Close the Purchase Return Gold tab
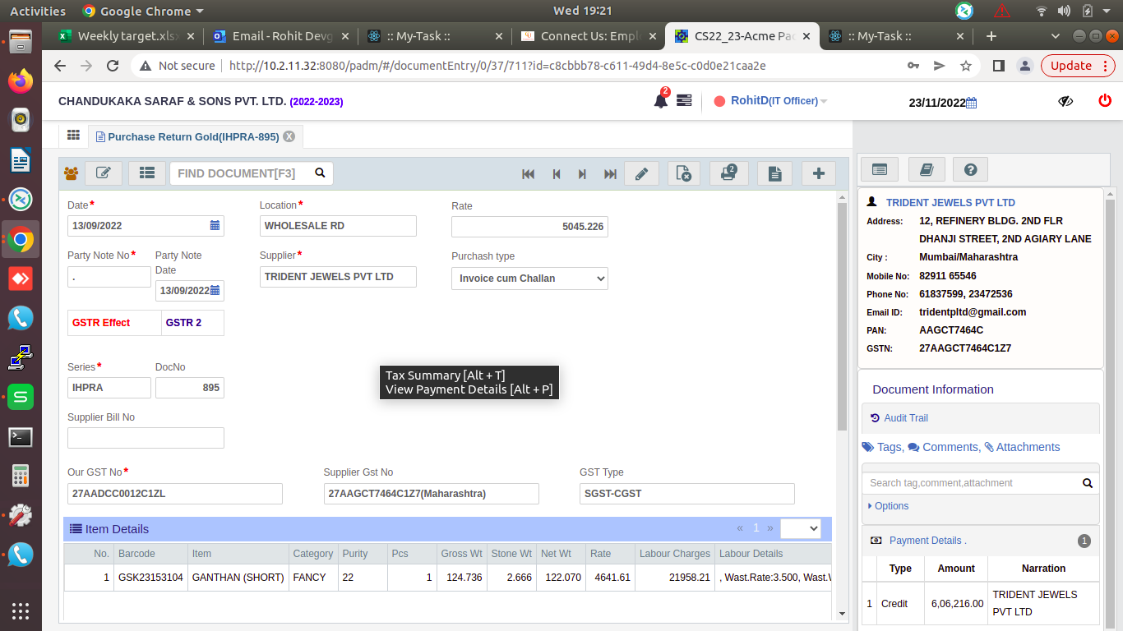Viewport: 1123px width, 631px height. click(289, 136)
